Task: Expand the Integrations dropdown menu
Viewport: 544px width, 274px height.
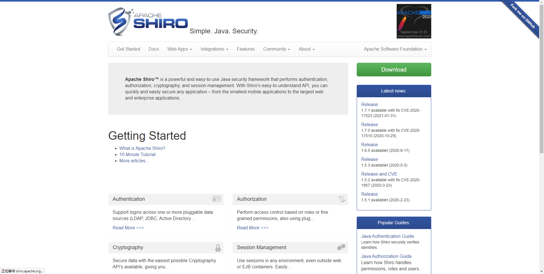Action: (x=214, y=49)
